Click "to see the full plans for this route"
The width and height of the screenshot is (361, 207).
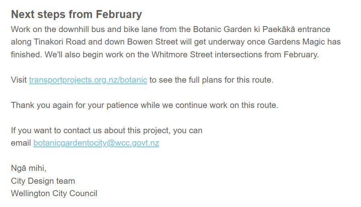pos(212,80)
